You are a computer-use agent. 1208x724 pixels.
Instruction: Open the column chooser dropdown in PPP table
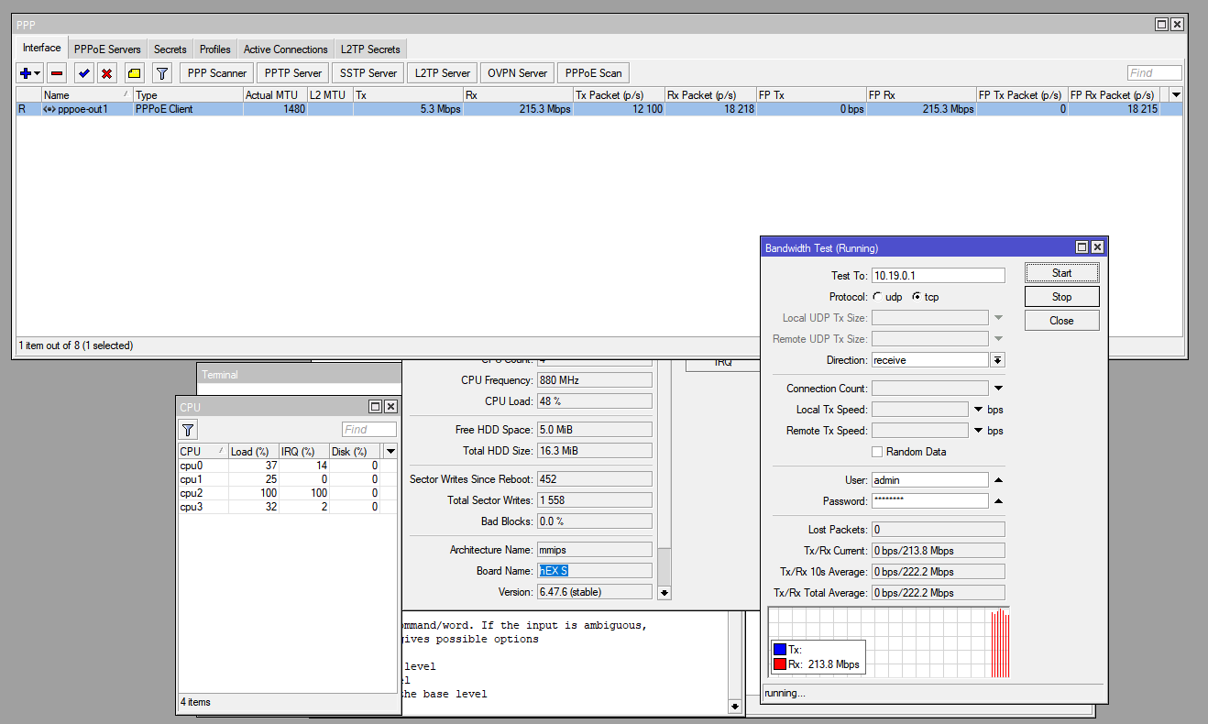(x=1176, y=94)
